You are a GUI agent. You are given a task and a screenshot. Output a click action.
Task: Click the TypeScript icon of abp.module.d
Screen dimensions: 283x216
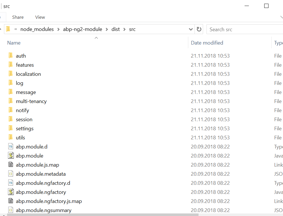pyautogui.click(x=11, y=146)
